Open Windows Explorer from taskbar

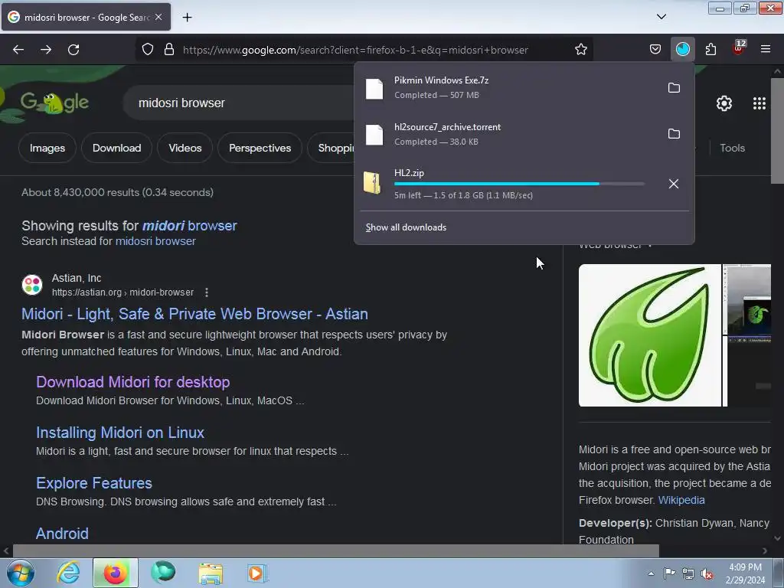pyautogui.click(x=211, y=573)
